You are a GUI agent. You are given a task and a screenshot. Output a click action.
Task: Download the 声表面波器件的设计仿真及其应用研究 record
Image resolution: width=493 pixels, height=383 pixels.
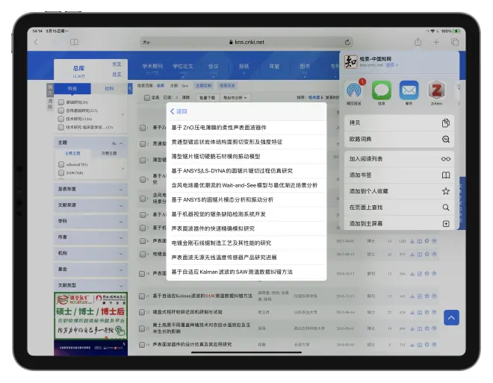pos(412,345)
